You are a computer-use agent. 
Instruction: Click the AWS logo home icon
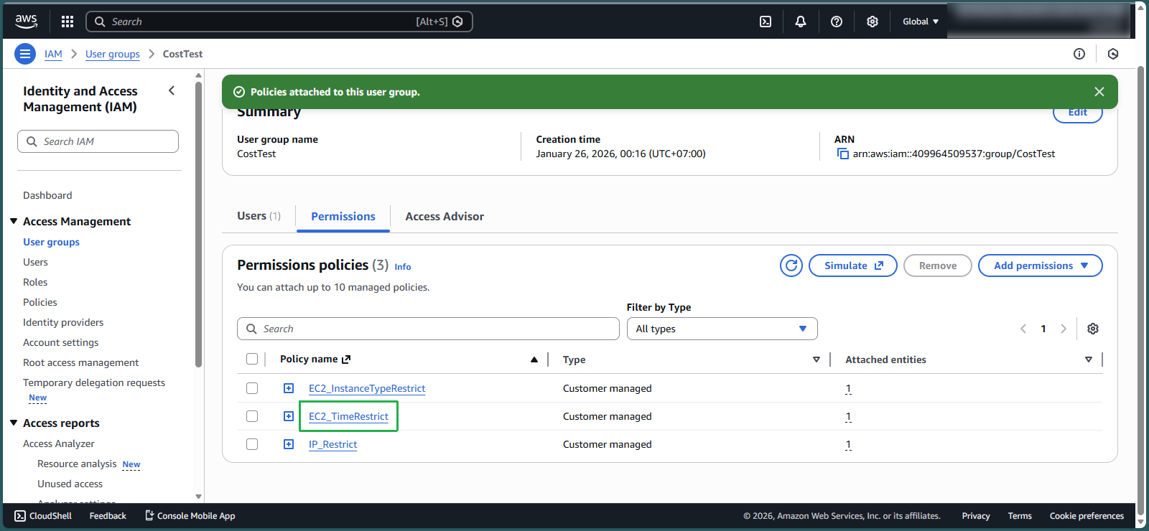[26, 22]
